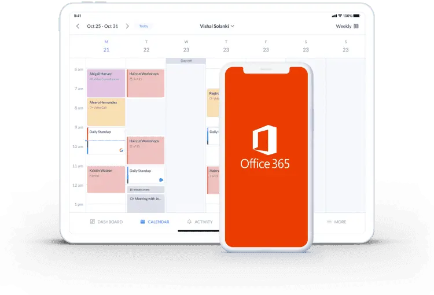Open the Abigail Harvey video consultation event

coord(106,83)
